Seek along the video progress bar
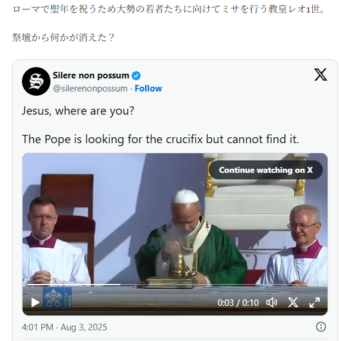The image size is (340, 341). tap(174, 285)
